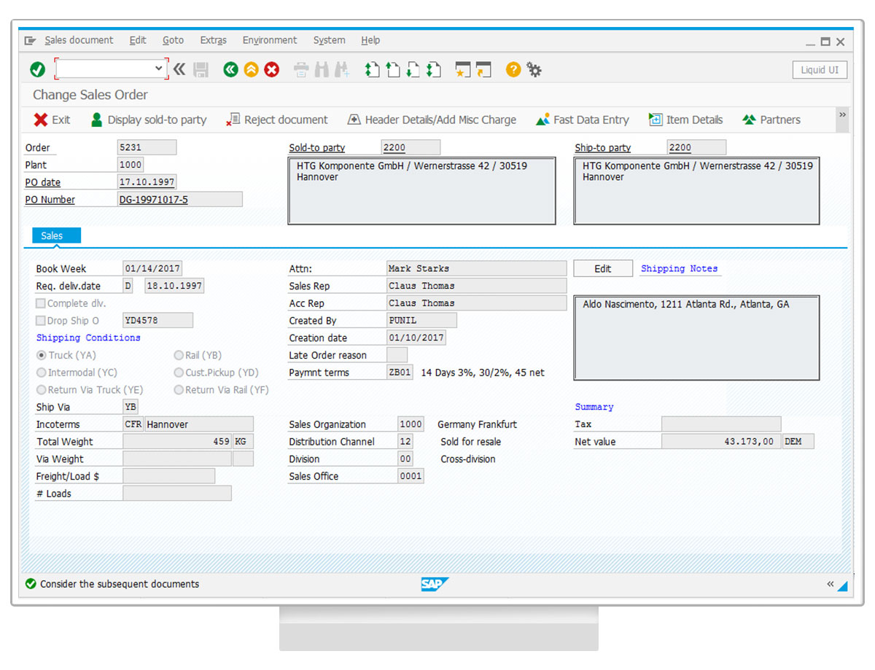Open the transaction command field dropdown
Image resolution: width=875 pixels, height=670 pixels.
[159, 69]
